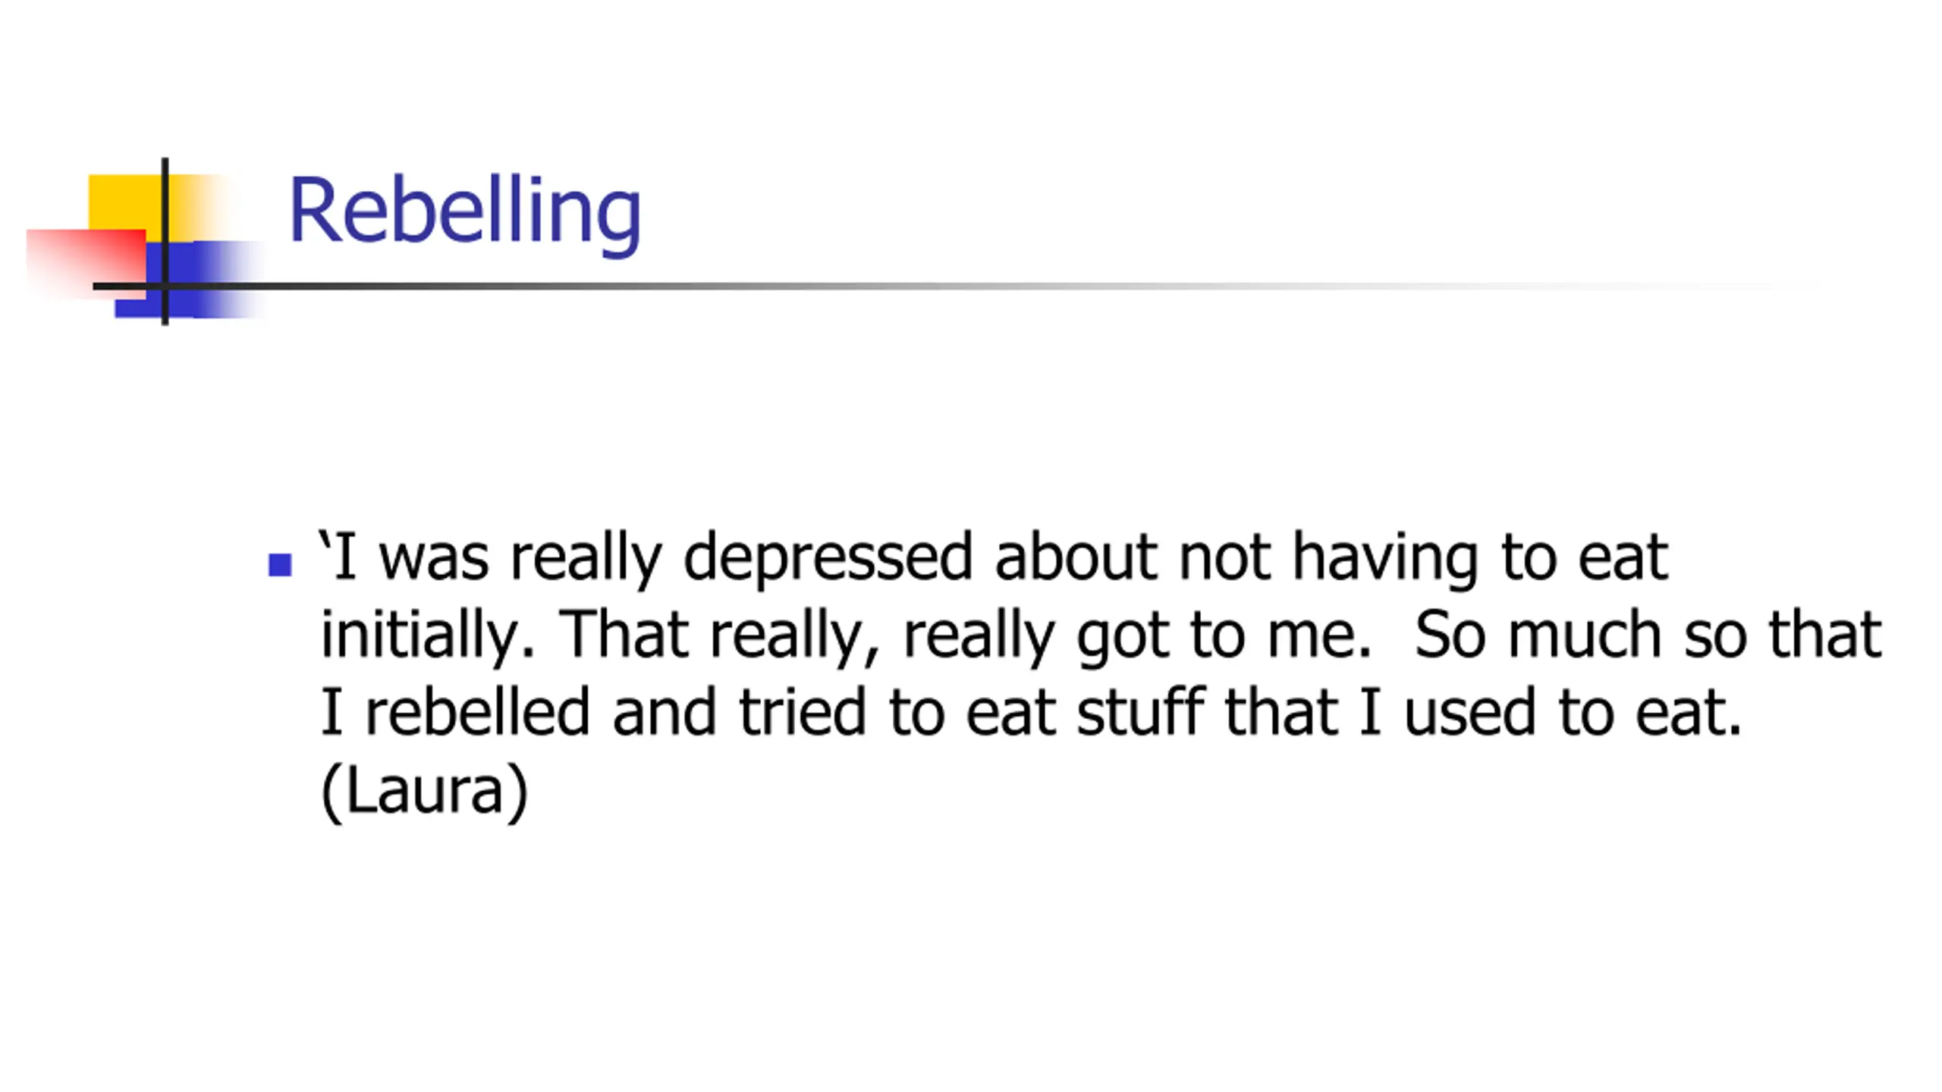This screenshot has height=1092, width=1942.
Task: Click the word "much" in the second line
Action: pyautogui.click(x=1585, y=634)
